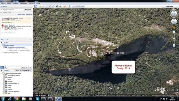Expand the Galeria layer arrow
Screen dimensions: 179x101
pyautogui.click(x=2, y=89)
